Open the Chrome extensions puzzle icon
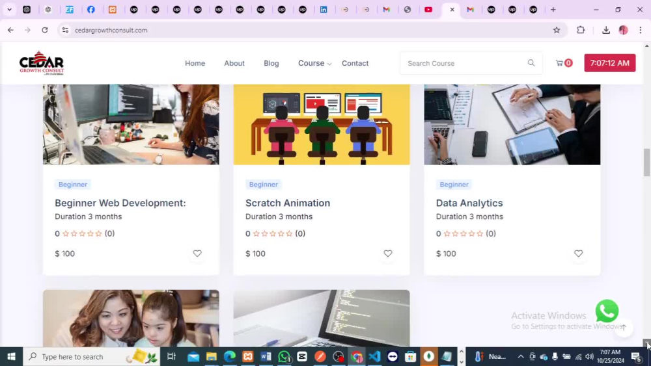Image resolution: width=651 pixels, height=366 pixels. (581, 30)
